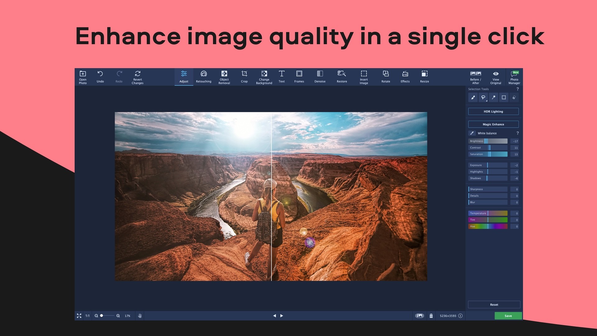
Task: Select the Hand tool for panning
Action: click(140, 315)
